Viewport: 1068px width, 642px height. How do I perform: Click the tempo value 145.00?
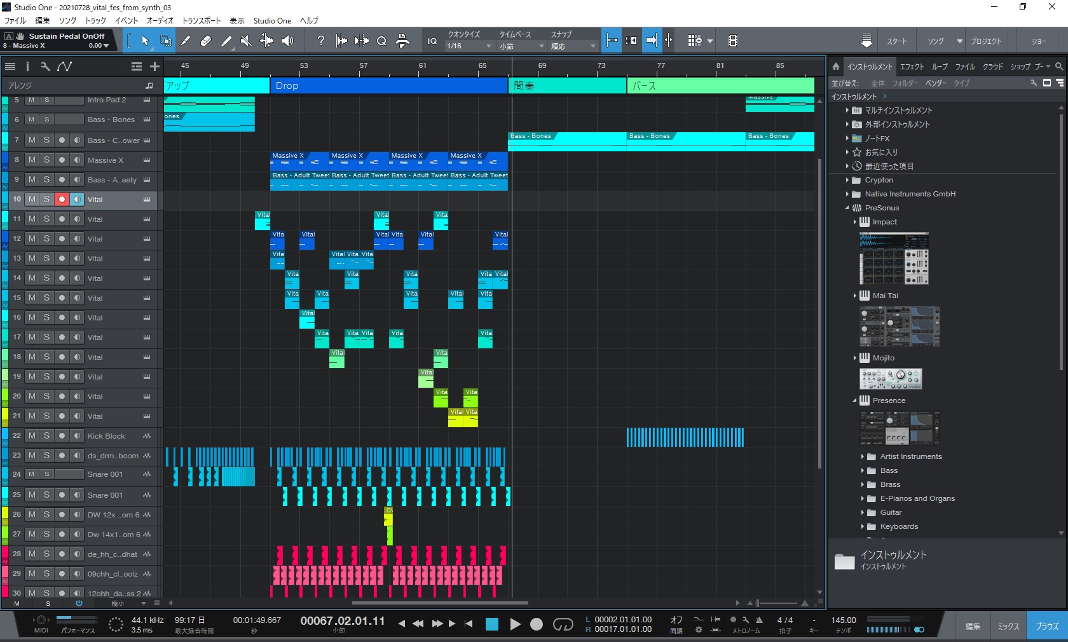[844, 620]
